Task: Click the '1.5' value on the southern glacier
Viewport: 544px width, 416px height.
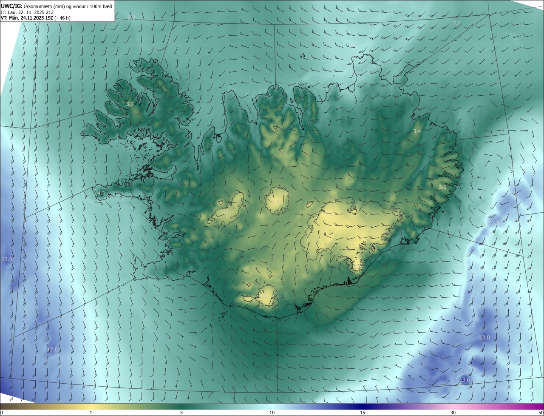Action: 263,296
